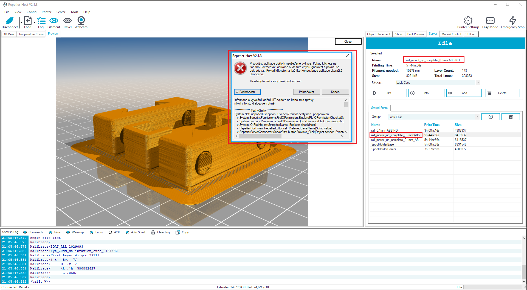Click the Load file icon
527x290 pixels.
click(27, 21)
